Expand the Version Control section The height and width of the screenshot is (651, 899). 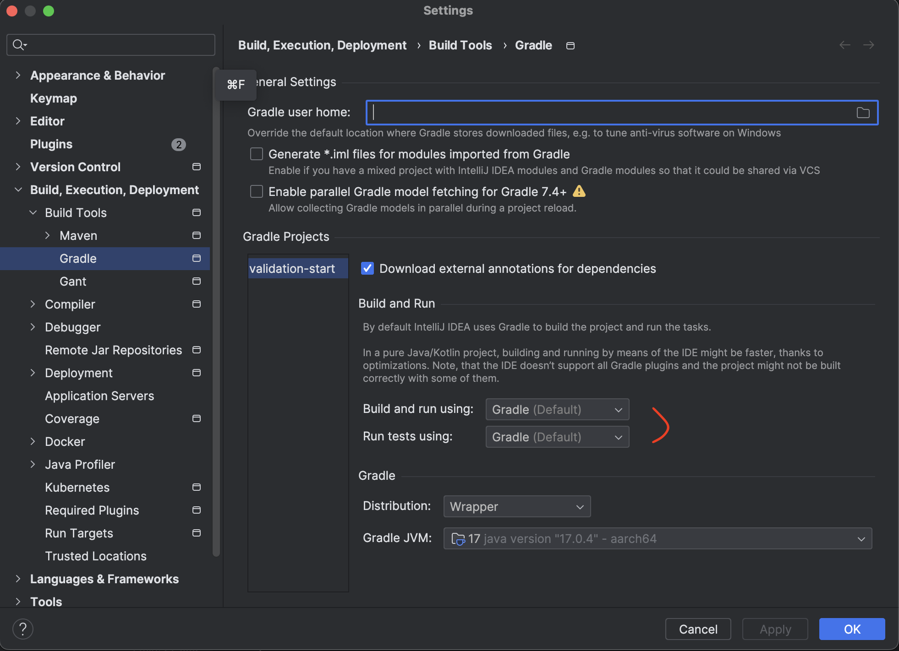(18, 167)
